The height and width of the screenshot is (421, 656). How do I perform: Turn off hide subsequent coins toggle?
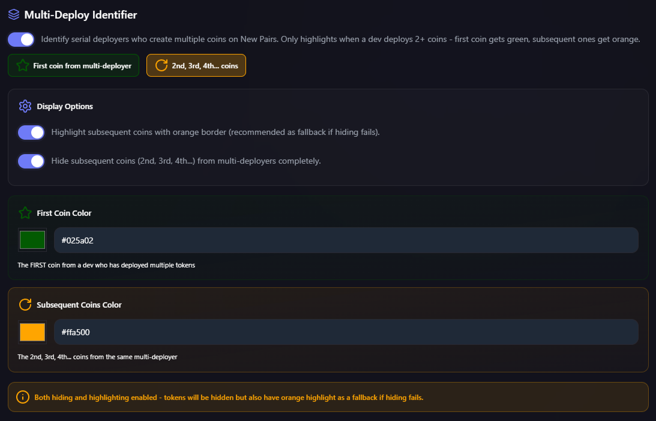31,161
